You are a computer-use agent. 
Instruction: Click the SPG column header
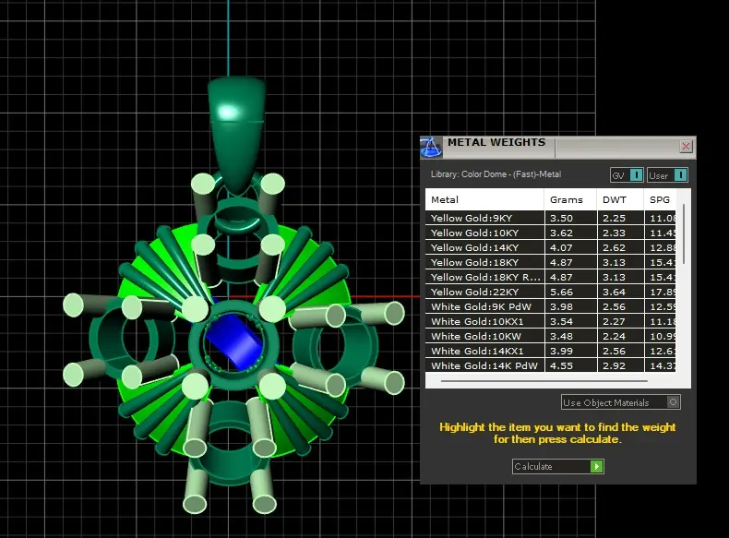click(660, 199)
